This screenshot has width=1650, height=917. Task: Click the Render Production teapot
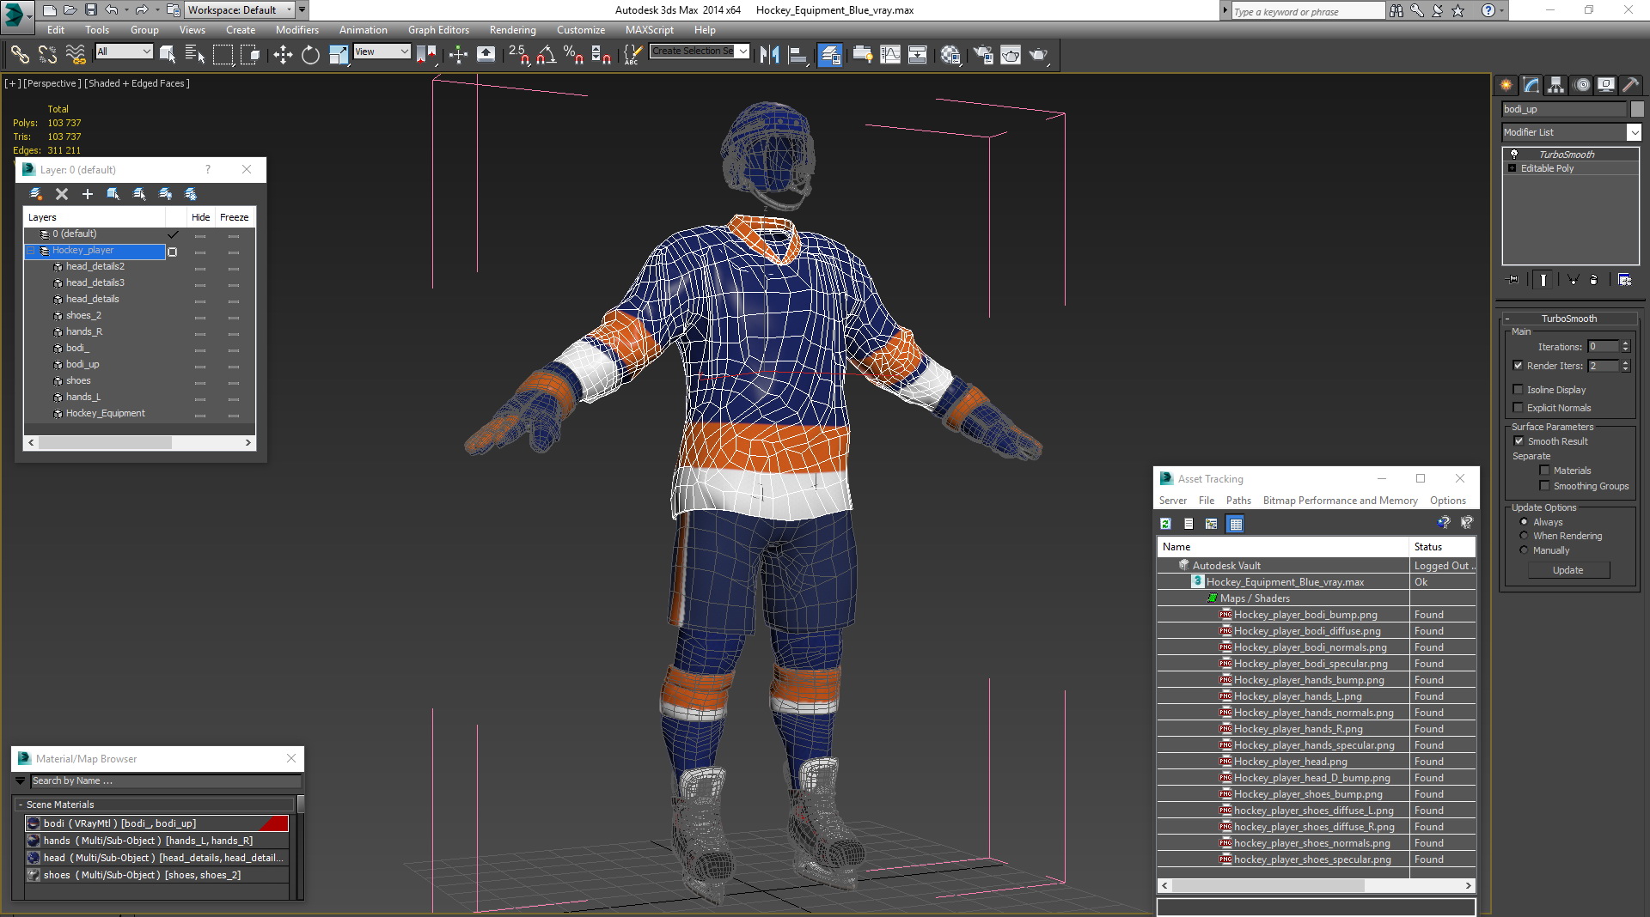1038,55
